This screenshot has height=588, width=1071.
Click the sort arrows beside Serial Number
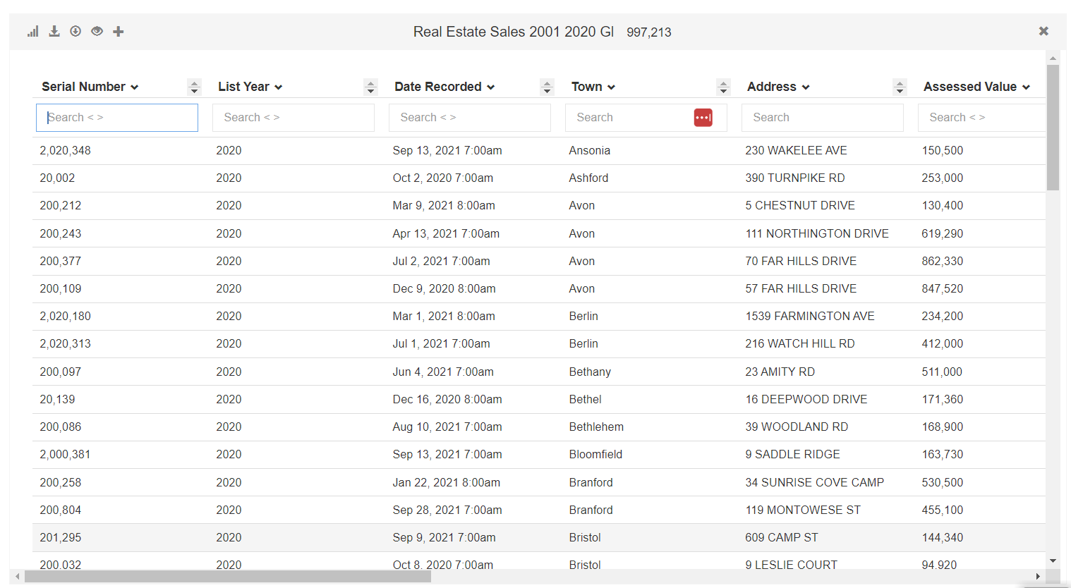pos(194,86)
